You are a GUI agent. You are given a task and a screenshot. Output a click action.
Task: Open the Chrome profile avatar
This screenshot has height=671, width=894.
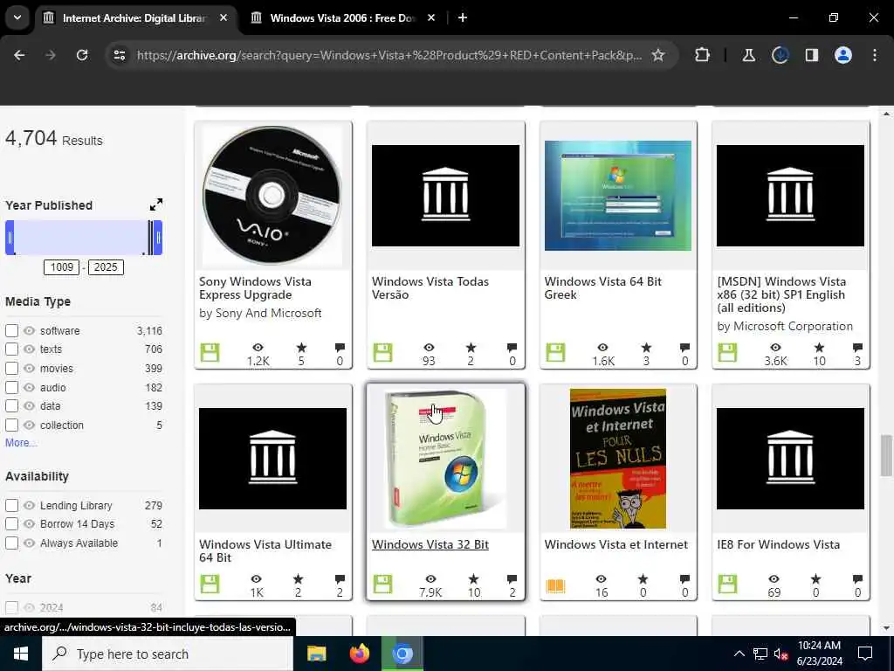[x=843, y=55]
